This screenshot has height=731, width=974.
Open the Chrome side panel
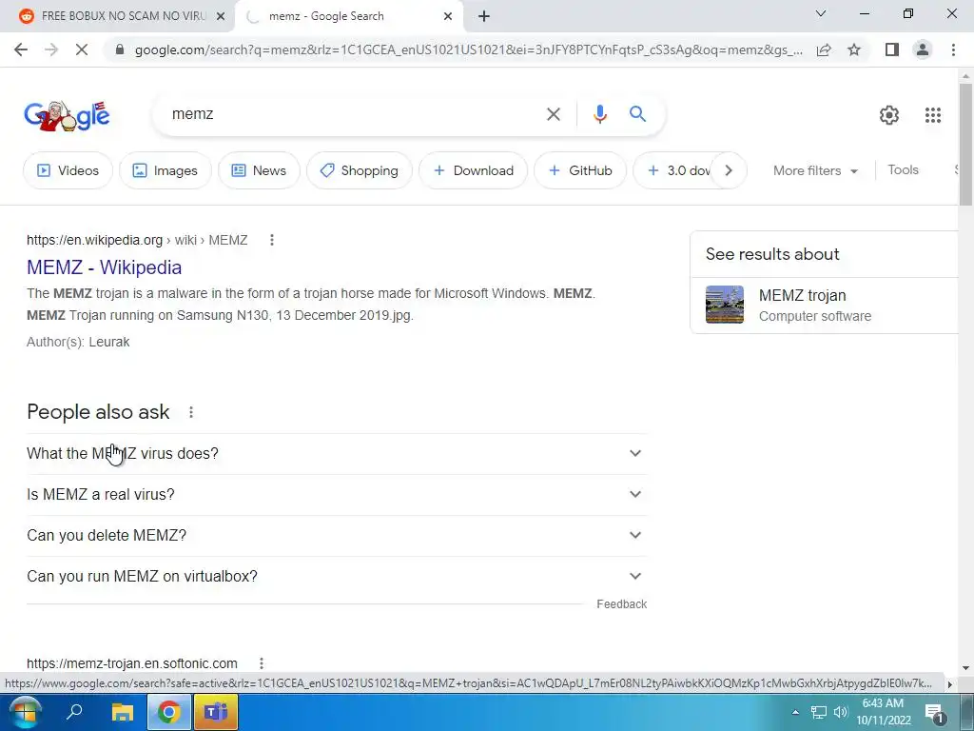(892, 49)
